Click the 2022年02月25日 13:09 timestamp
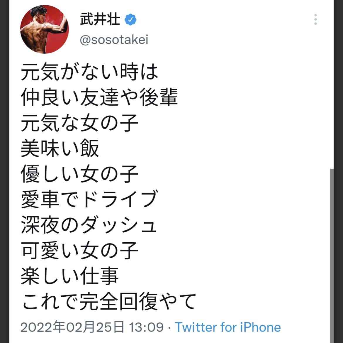 coord(92,327)
